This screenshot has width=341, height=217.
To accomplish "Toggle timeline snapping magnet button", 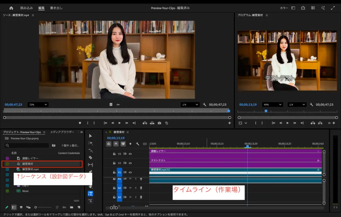I will [x=116, y=144].
